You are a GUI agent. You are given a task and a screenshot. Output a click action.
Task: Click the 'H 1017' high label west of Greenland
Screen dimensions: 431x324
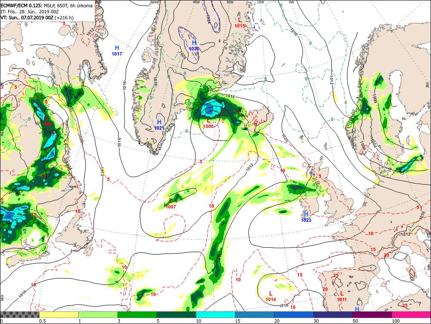coord(117,50)
